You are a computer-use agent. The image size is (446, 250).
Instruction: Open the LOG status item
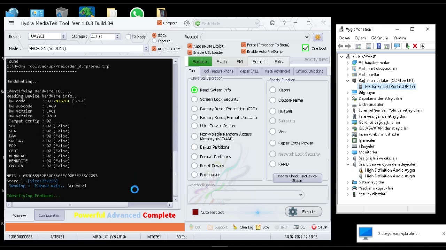click(263, 227)
